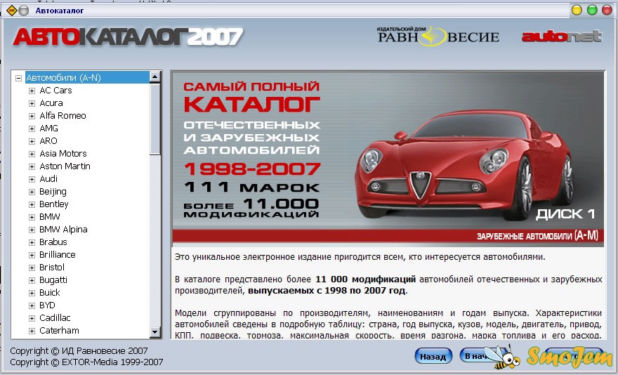Select BYD in the brand list
618x375 pixels.
[x=47, y=305]
